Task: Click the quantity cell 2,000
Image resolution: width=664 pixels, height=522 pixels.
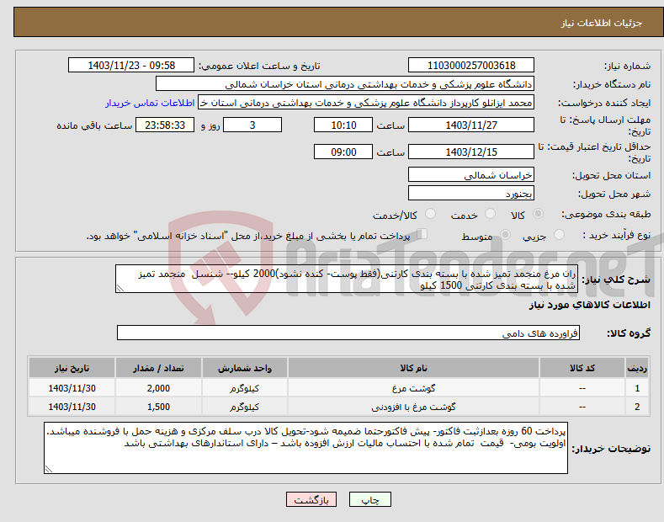Action: pyautogui.click(x=158, y=387)
